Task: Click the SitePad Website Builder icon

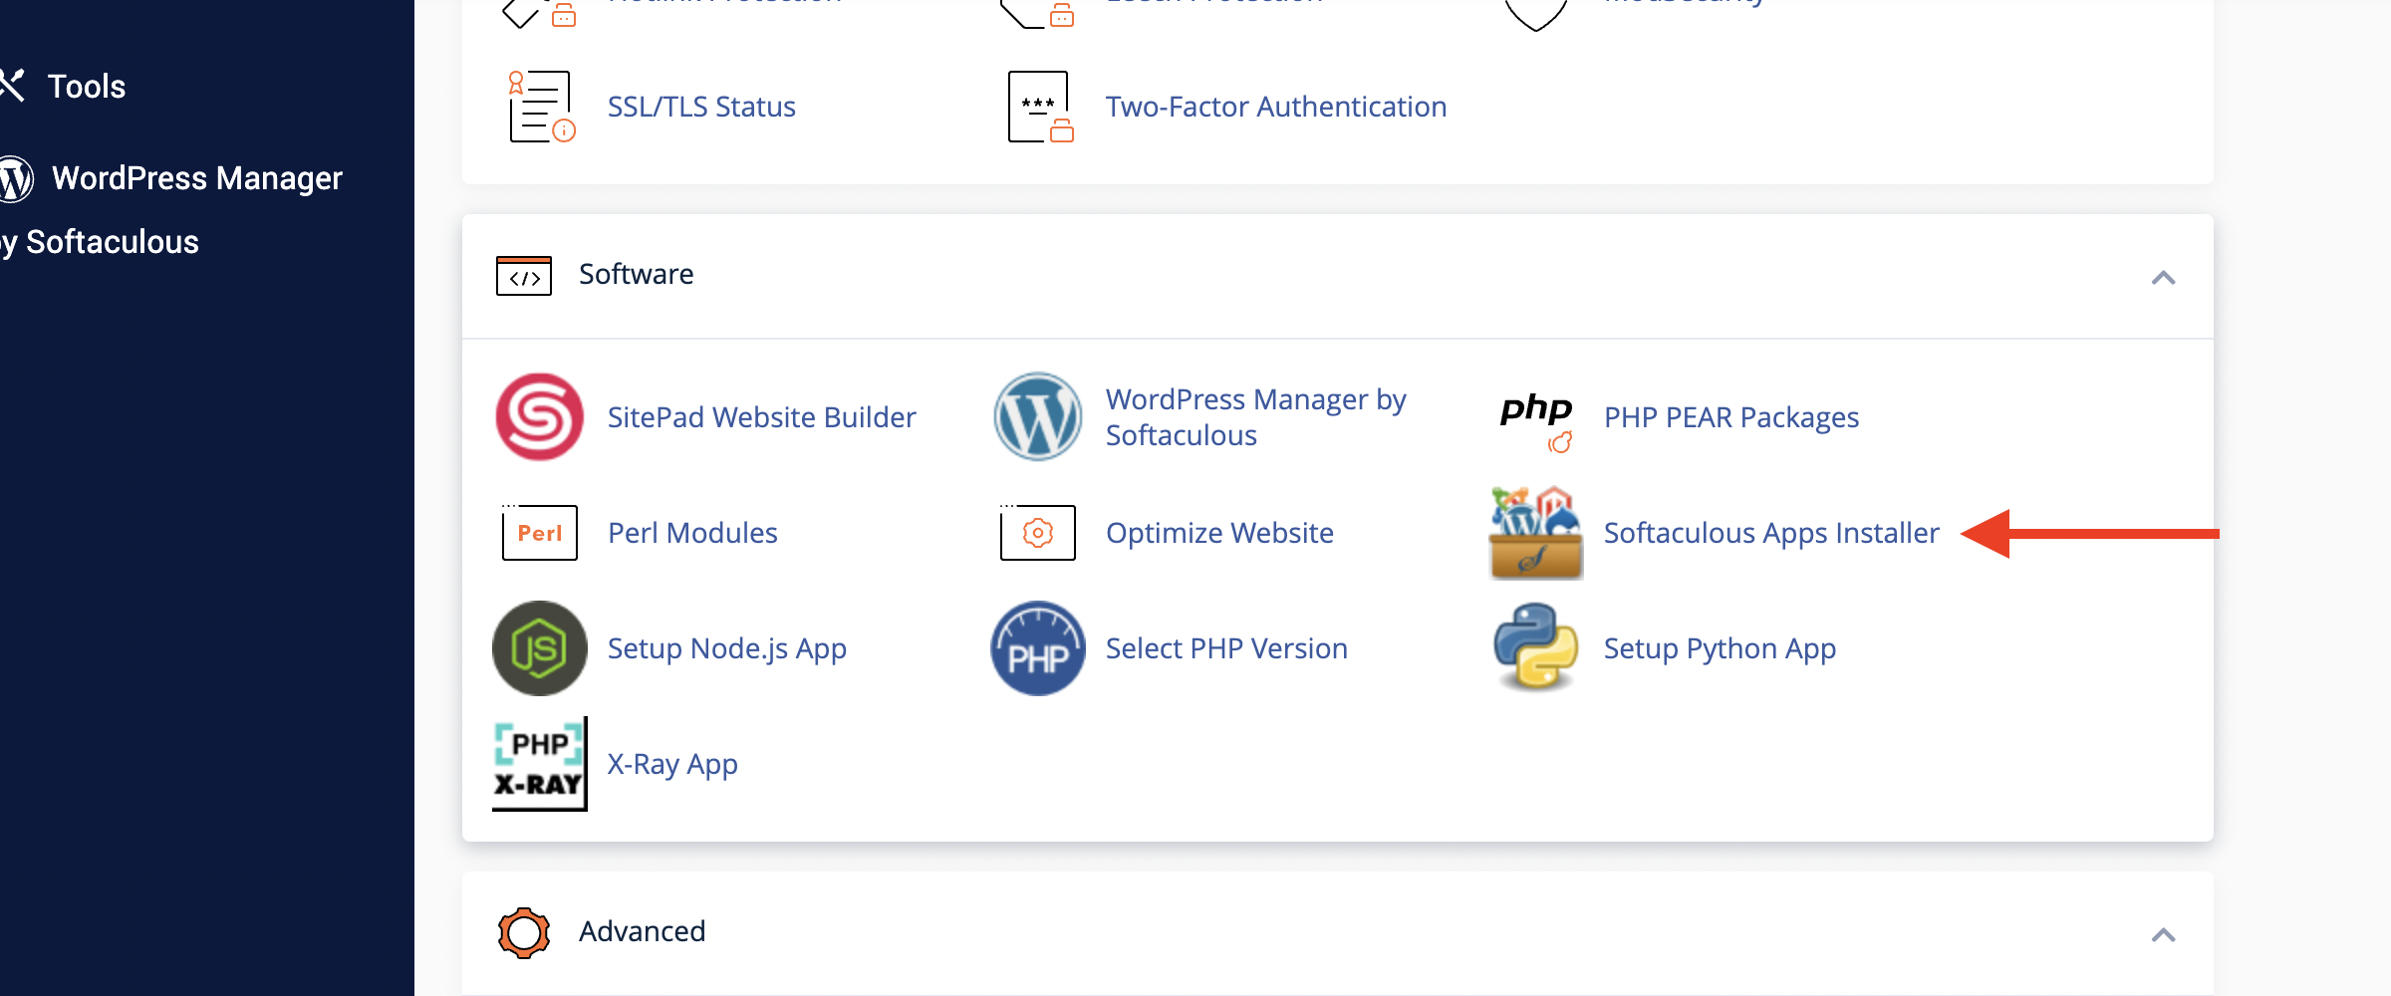Action: point(539,416)
